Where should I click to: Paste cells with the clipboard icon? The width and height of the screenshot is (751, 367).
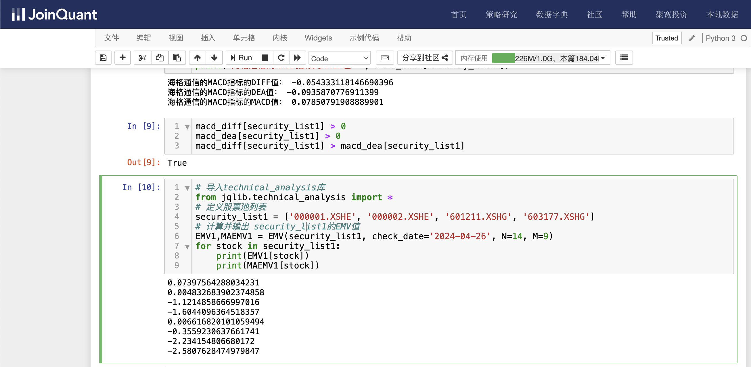coord(177,58)
